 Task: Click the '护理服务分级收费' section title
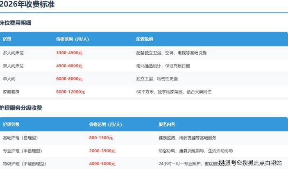pos(21,108)
